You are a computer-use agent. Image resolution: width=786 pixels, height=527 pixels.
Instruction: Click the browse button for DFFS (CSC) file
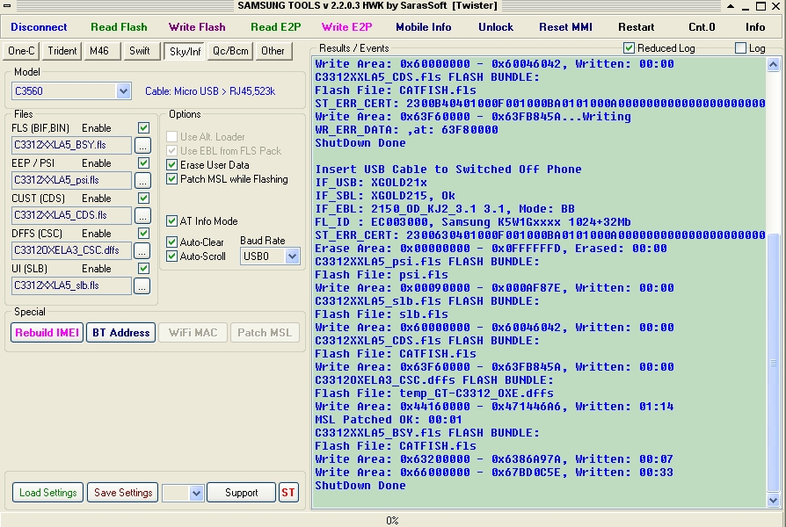coord(142,250)
